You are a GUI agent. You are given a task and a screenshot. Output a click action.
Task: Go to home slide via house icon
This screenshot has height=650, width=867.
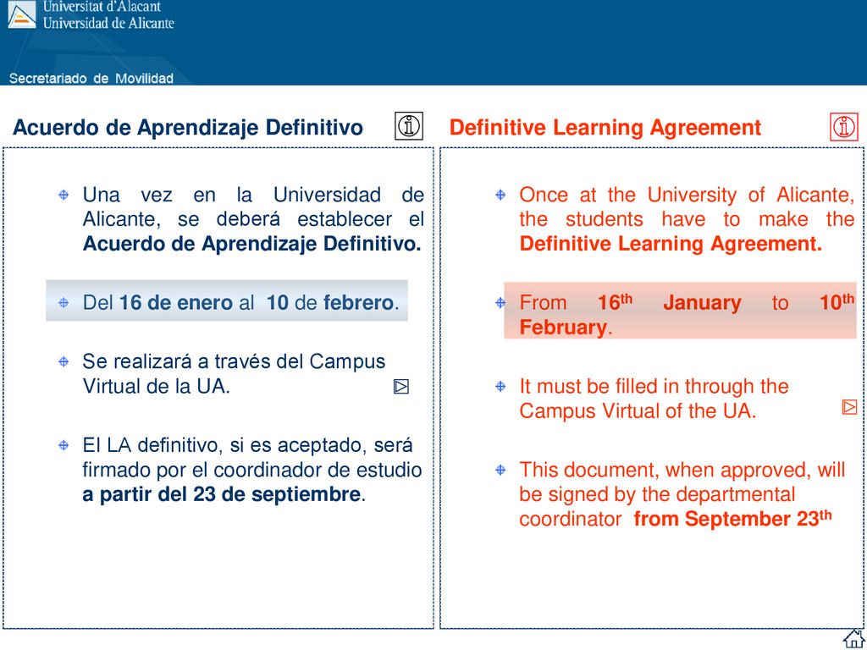853,638
